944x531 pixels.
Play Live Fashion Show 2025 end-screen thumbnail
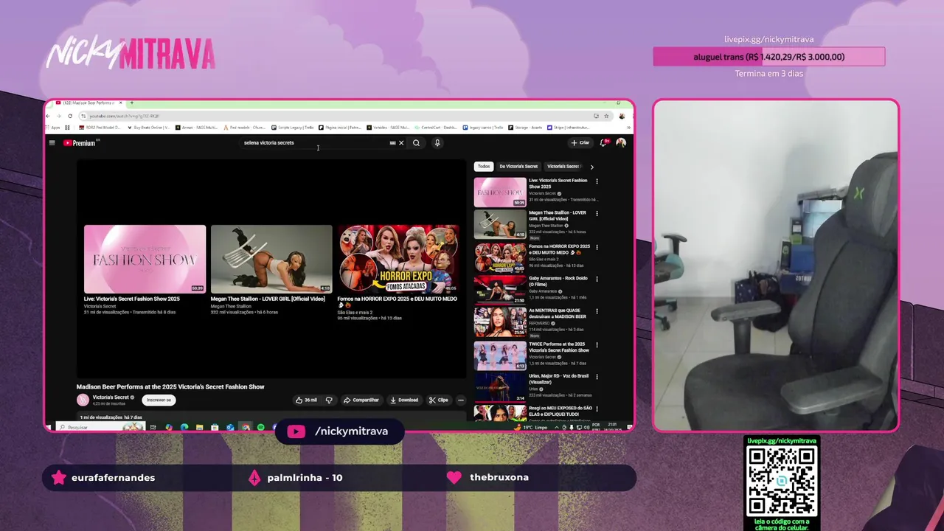point(145,259)
